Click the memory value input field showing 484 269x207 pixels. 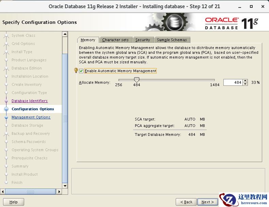233,82
